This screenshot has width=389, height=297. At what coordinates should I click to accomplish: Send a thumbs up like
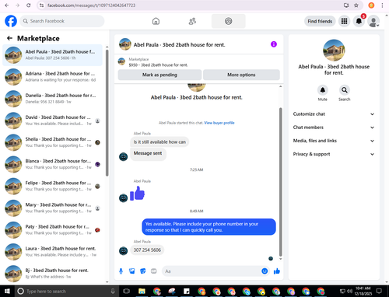[x=277, y=271]
